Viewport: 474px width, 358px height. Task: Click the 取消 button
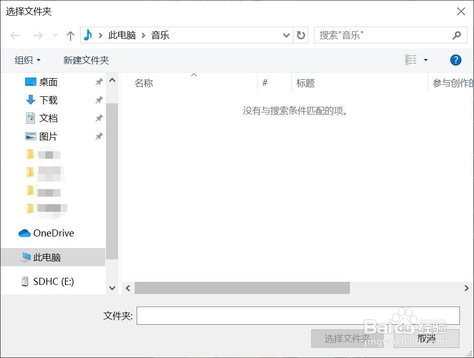click(426, 339)
